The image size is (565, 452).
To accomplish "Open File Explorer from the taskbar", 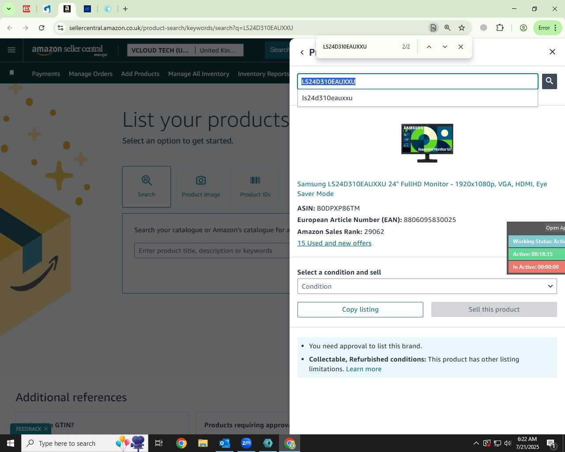I will 203,443.
